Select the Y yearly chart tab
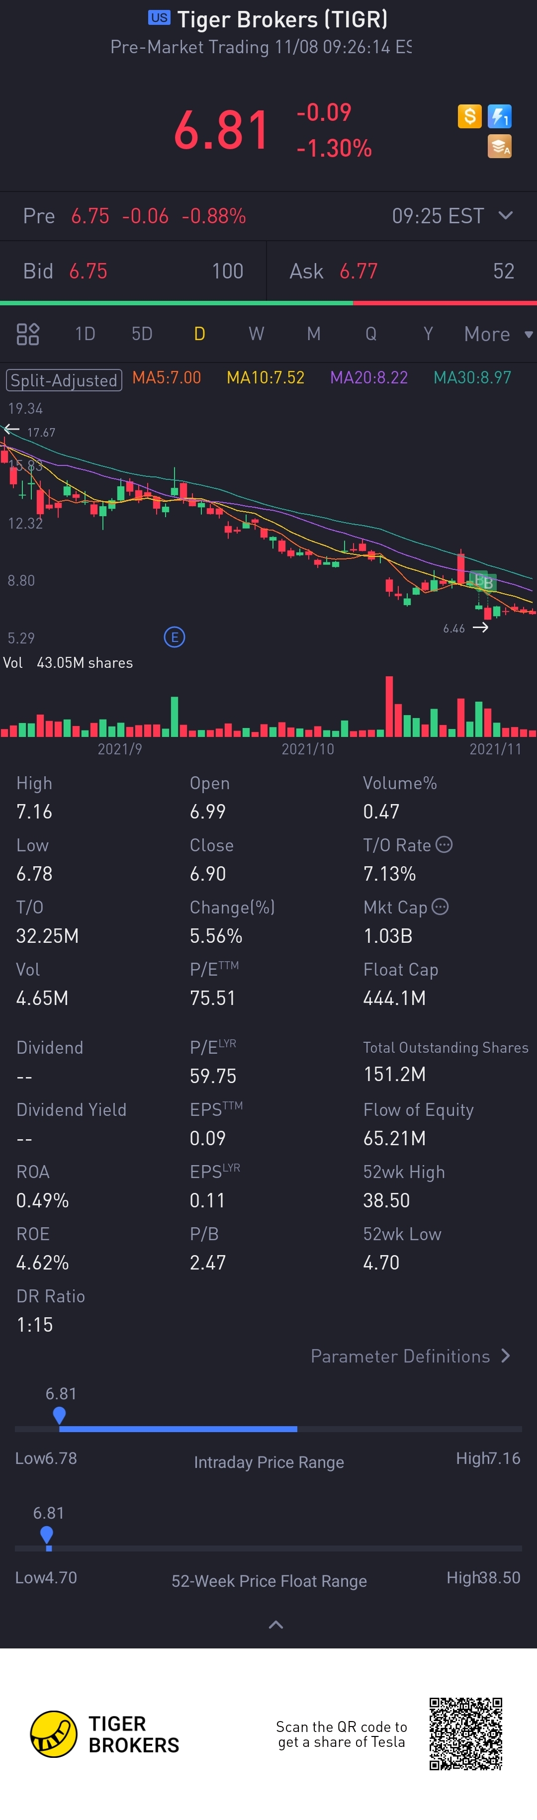The width and height of the screenshot is (537, 1820). point(428,334)
